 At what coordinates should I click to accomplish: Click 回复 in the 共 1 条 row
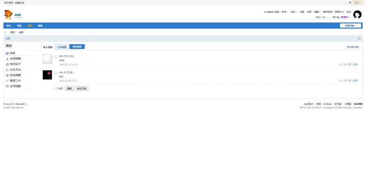(x=355, y=80)
